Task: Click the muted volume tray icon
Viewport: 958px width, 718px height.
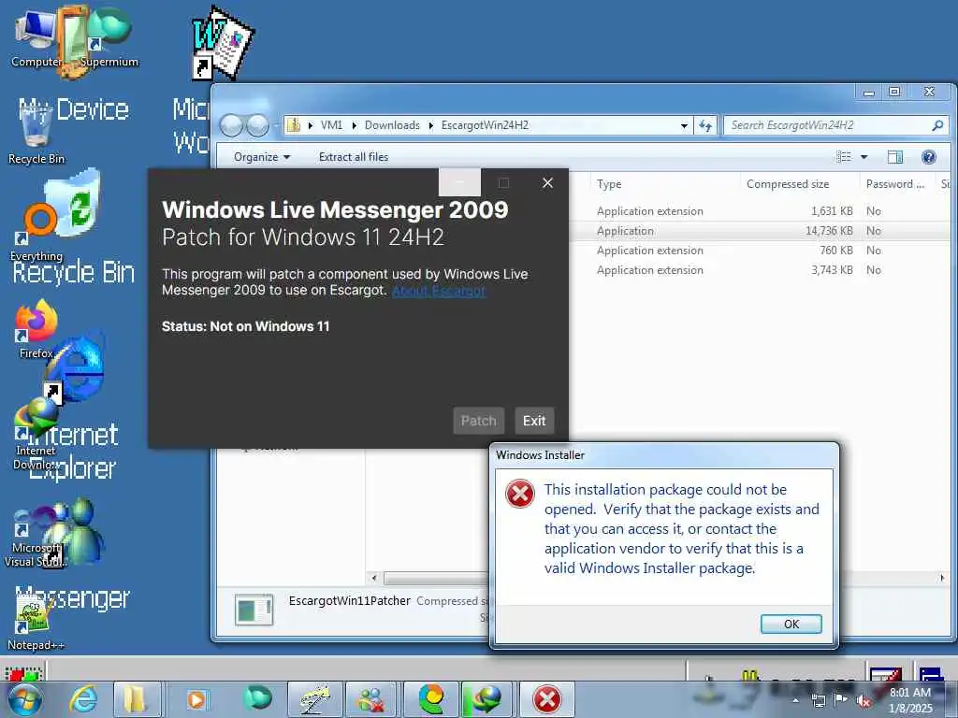Action: (864, 701)
